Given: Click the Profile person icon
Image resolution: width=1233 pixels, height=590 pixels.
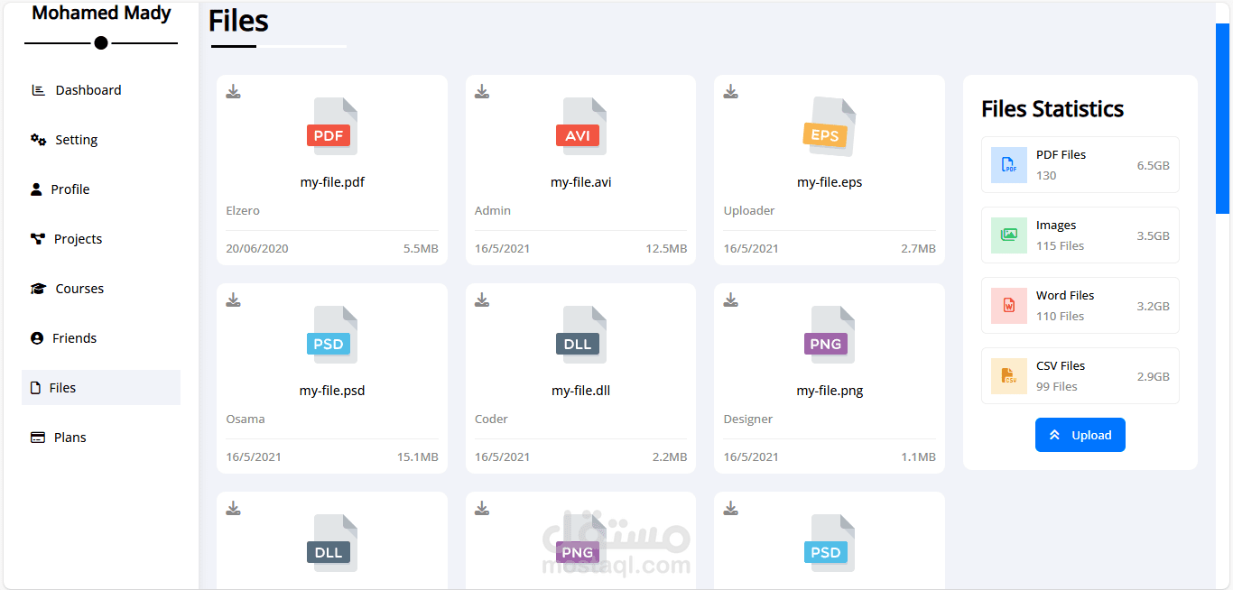Looking at the screenshot, I should click(36, 189).
